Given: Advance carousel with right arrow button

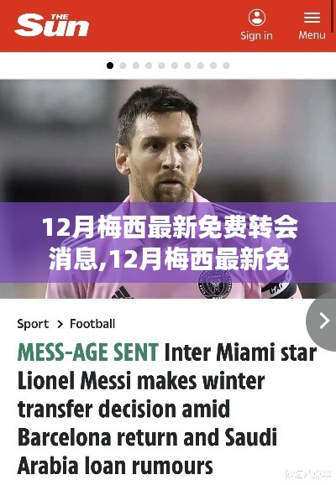Looking at the screenshot, I should [x=322, y=321].
